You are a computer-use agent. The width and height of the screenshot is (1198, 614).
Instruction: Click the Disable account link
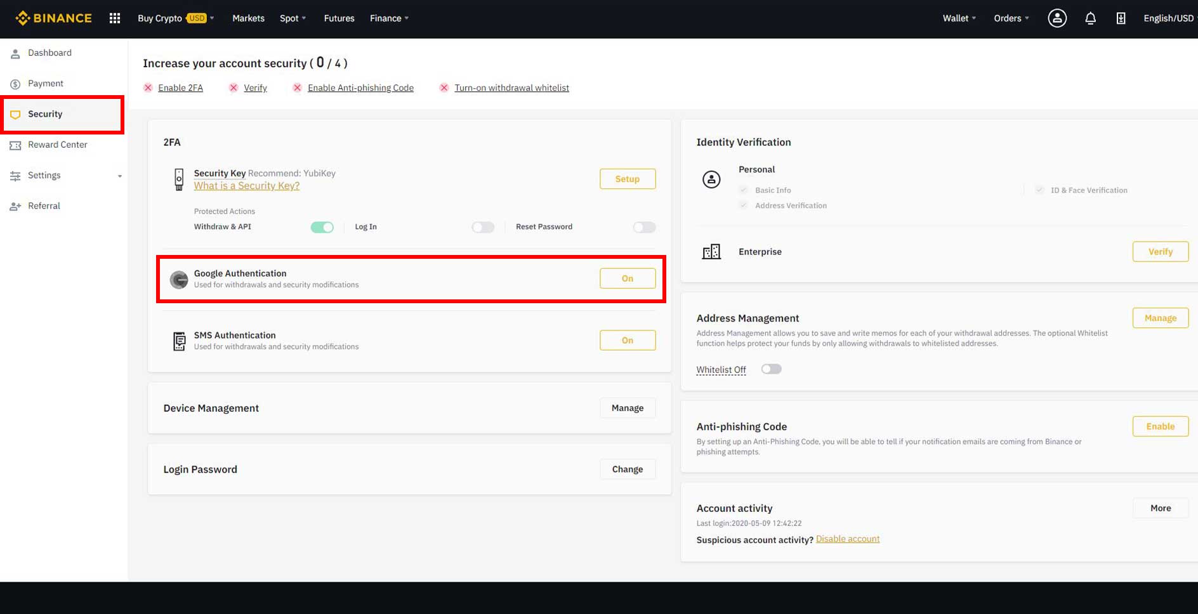coord(848,539)
